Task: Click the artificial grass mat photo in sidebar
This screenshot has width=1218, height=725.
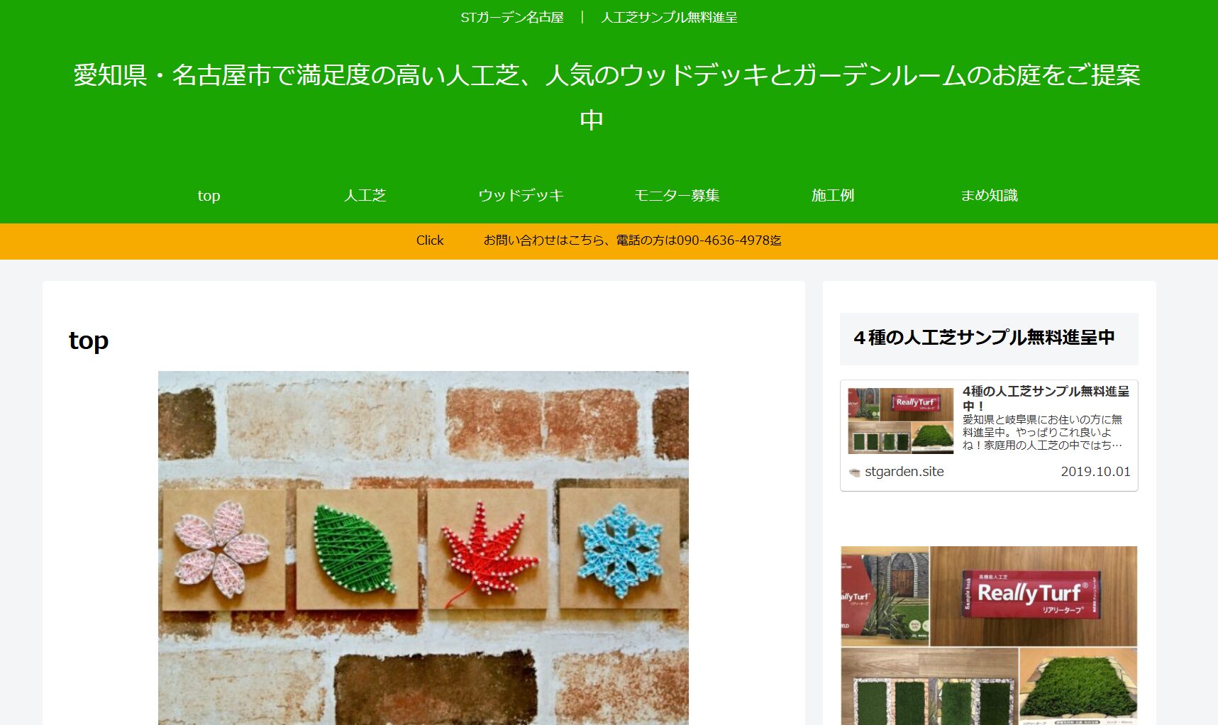Action: coord(1078,686)
